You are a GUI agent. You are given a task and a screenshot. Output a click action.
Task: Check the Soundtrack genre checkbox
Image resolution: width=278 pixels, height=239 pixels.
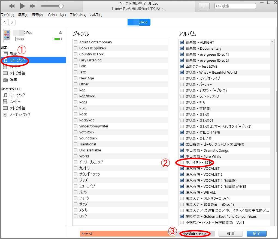point(76,138)
